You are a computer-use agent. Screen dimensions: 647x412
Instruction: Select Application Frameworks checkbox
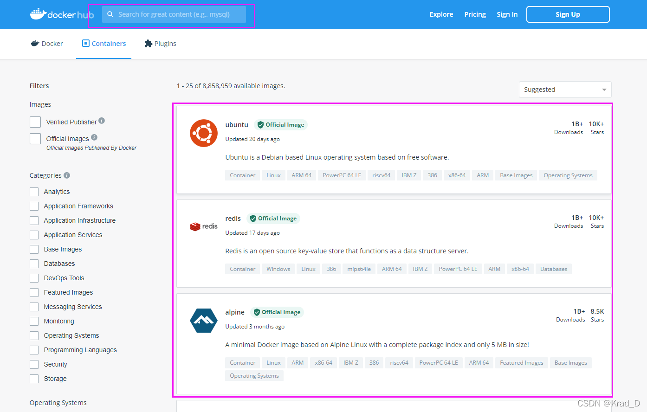(x=34, y=206)
